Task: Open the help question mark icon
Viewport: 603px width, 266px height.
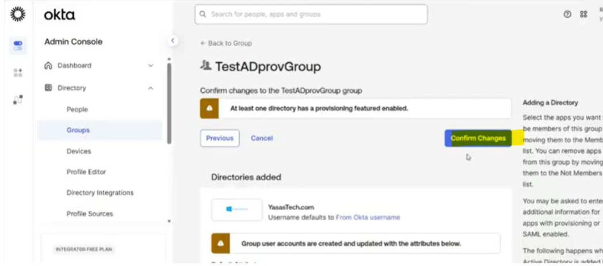Action: point(567,15)
